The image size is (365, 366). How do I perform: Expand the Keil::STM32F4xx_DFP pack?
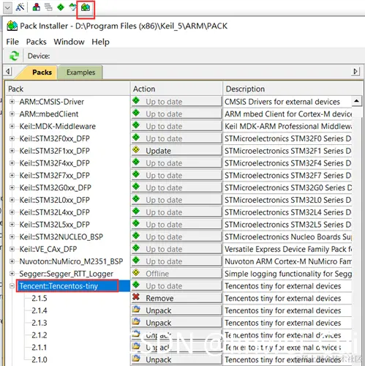(12, 163)
